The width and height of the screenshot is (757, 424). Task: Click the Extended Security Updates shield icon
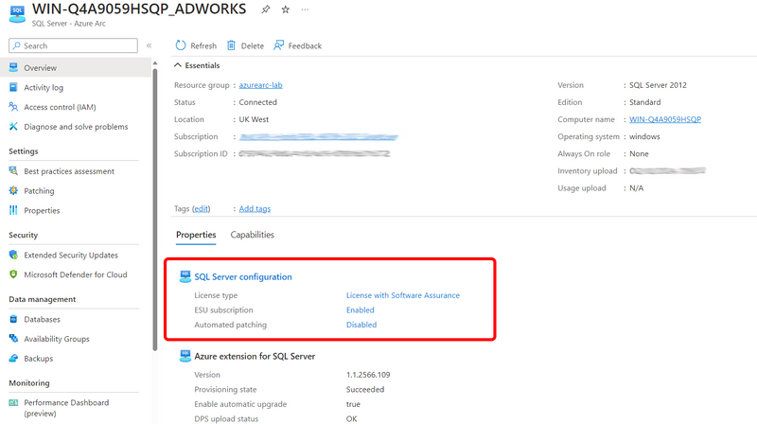[x=13, y=255]
